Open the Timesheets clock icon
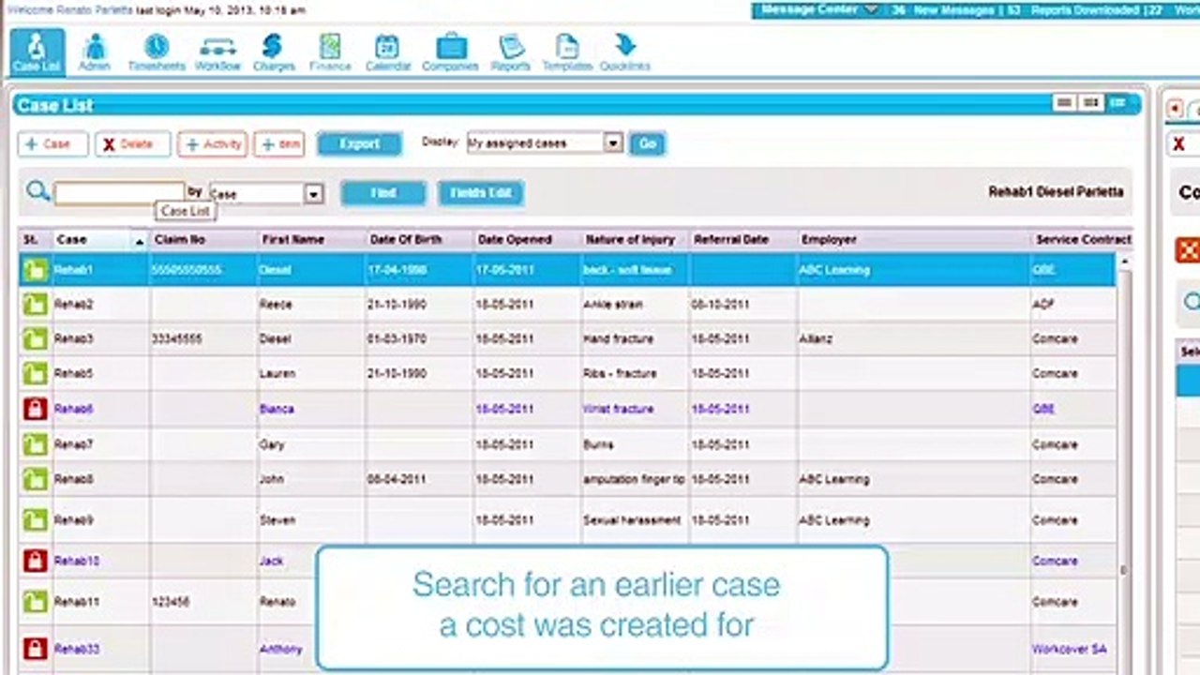Image resolution: width=1200 pixels, height=675 pixels. [157, 51]
